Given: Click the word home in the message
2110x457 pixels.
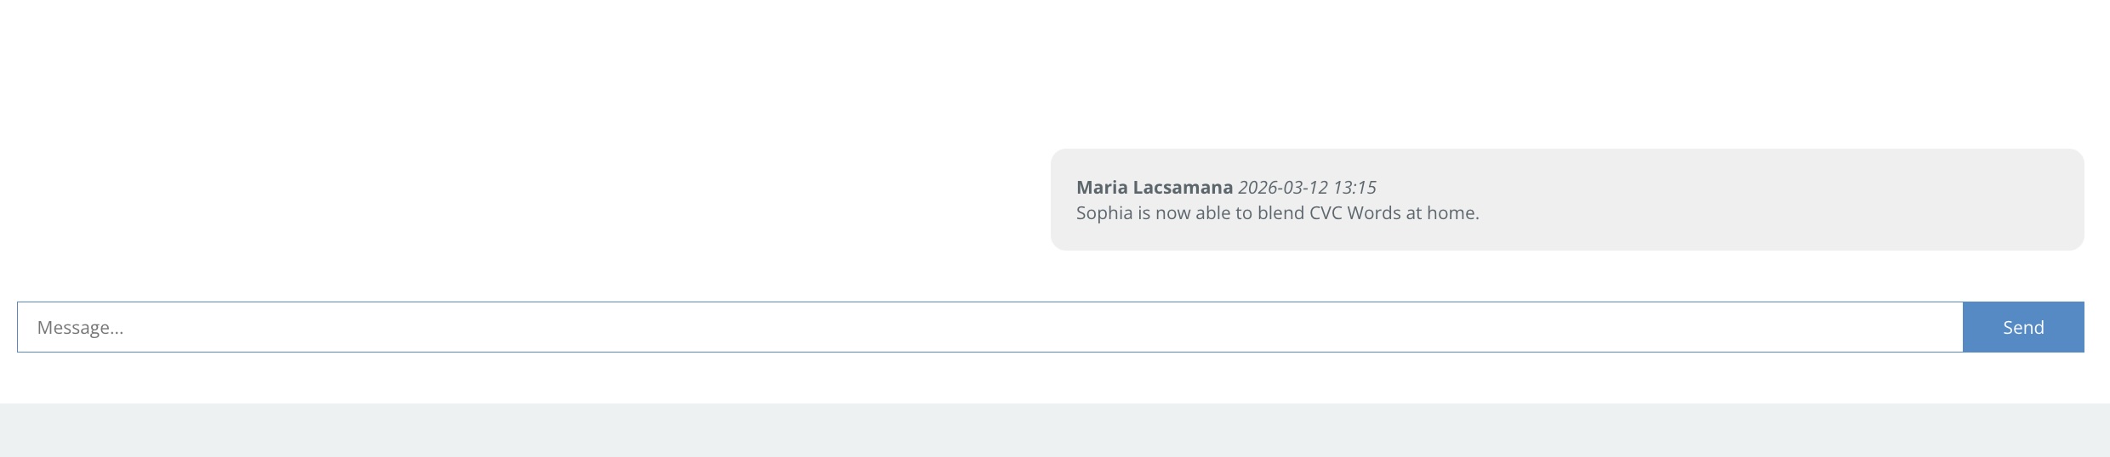Looking at the screenshot, I should click(1451, 213).
